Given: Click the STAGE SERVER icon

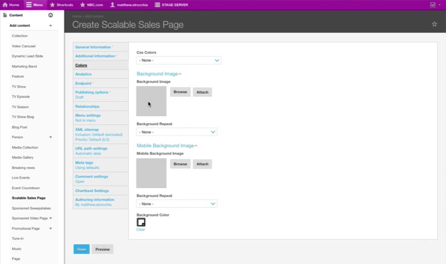Looking at the screenshot, I should pyautogui.click(x=157, y=5).
